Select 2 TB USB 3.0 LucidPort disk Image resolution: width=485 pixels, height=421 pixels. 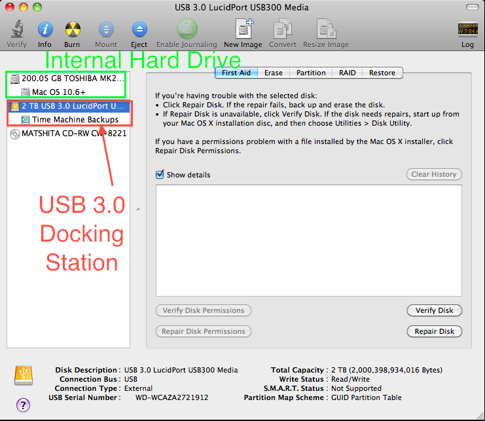(x=68, y=106)
